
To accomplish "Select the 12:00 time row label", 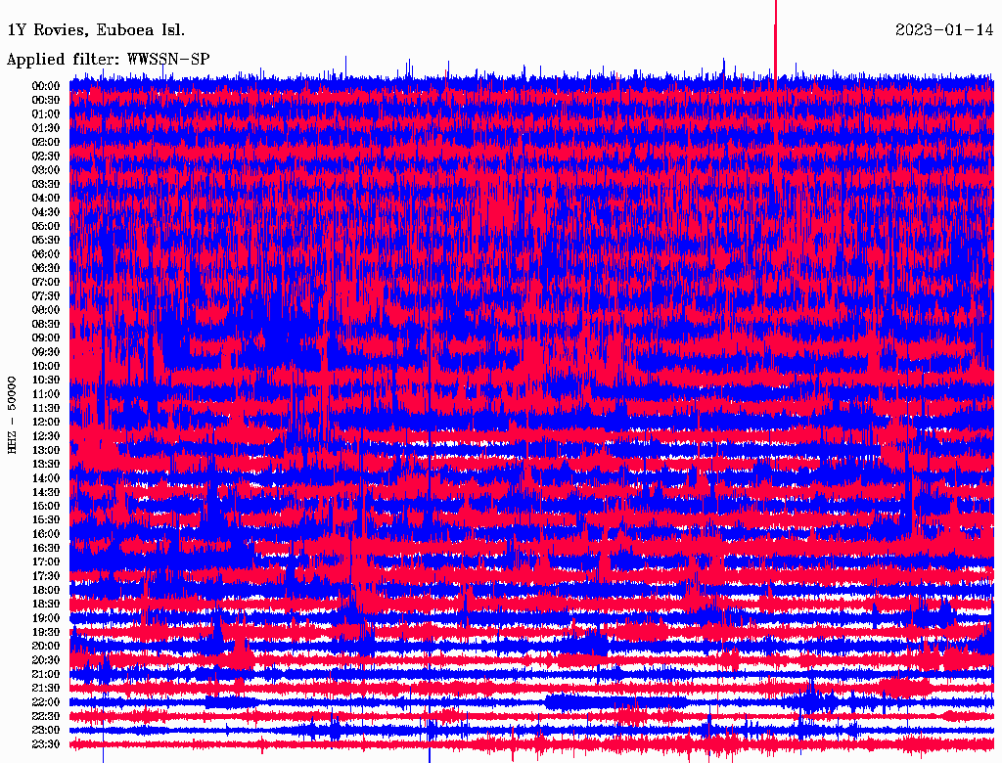I will (45, 422).
